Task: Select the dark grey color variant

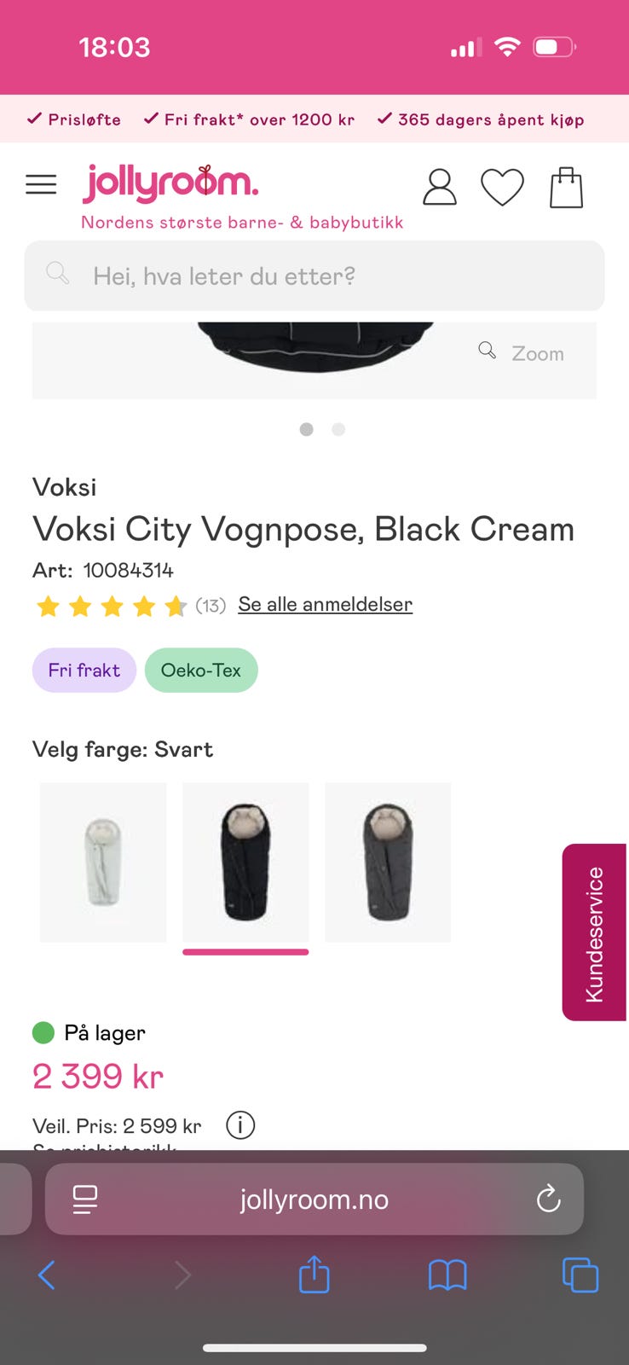Action: coord(388,862)
